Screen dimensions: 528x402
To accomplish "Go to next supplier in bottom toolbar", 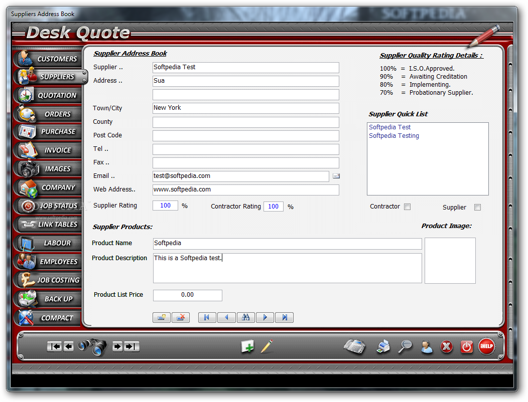I will coord(117,346).
